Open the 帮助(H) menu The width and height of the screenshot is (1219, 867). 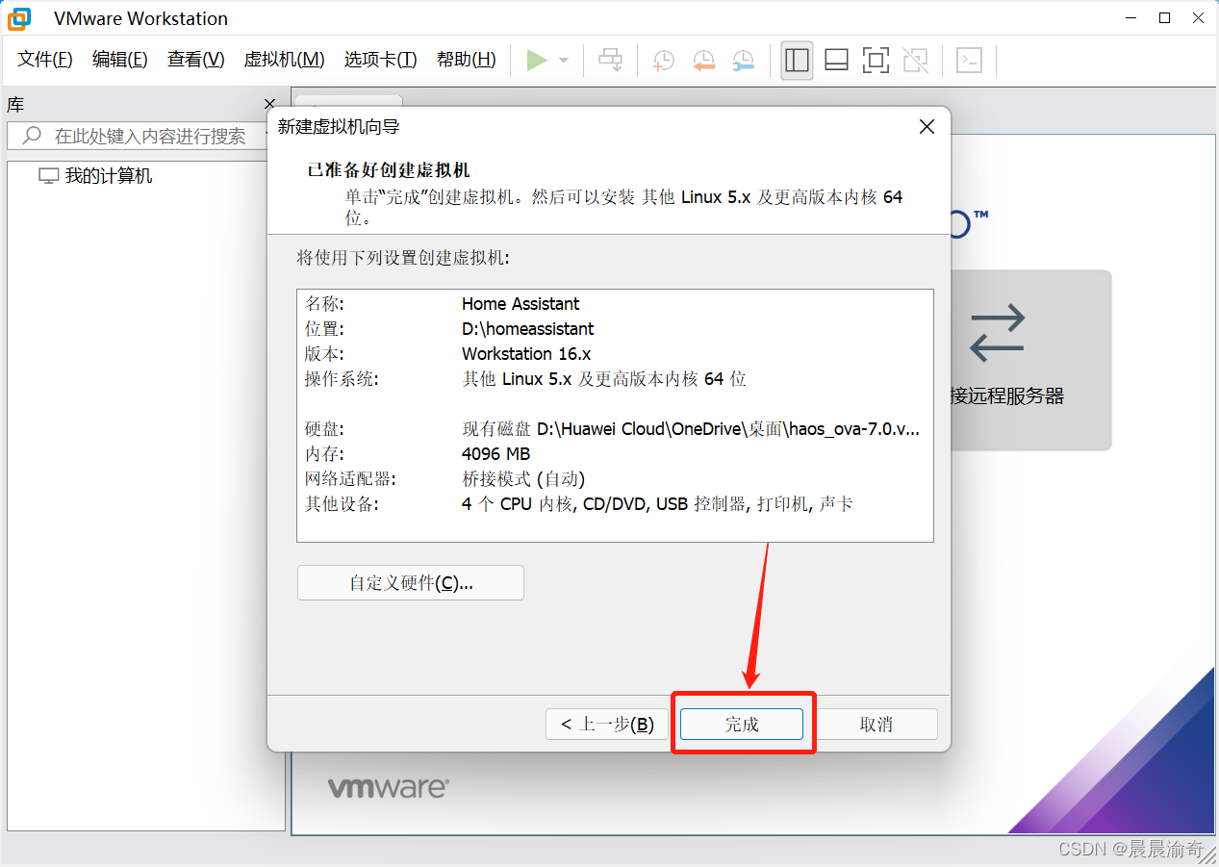(467, 60)
